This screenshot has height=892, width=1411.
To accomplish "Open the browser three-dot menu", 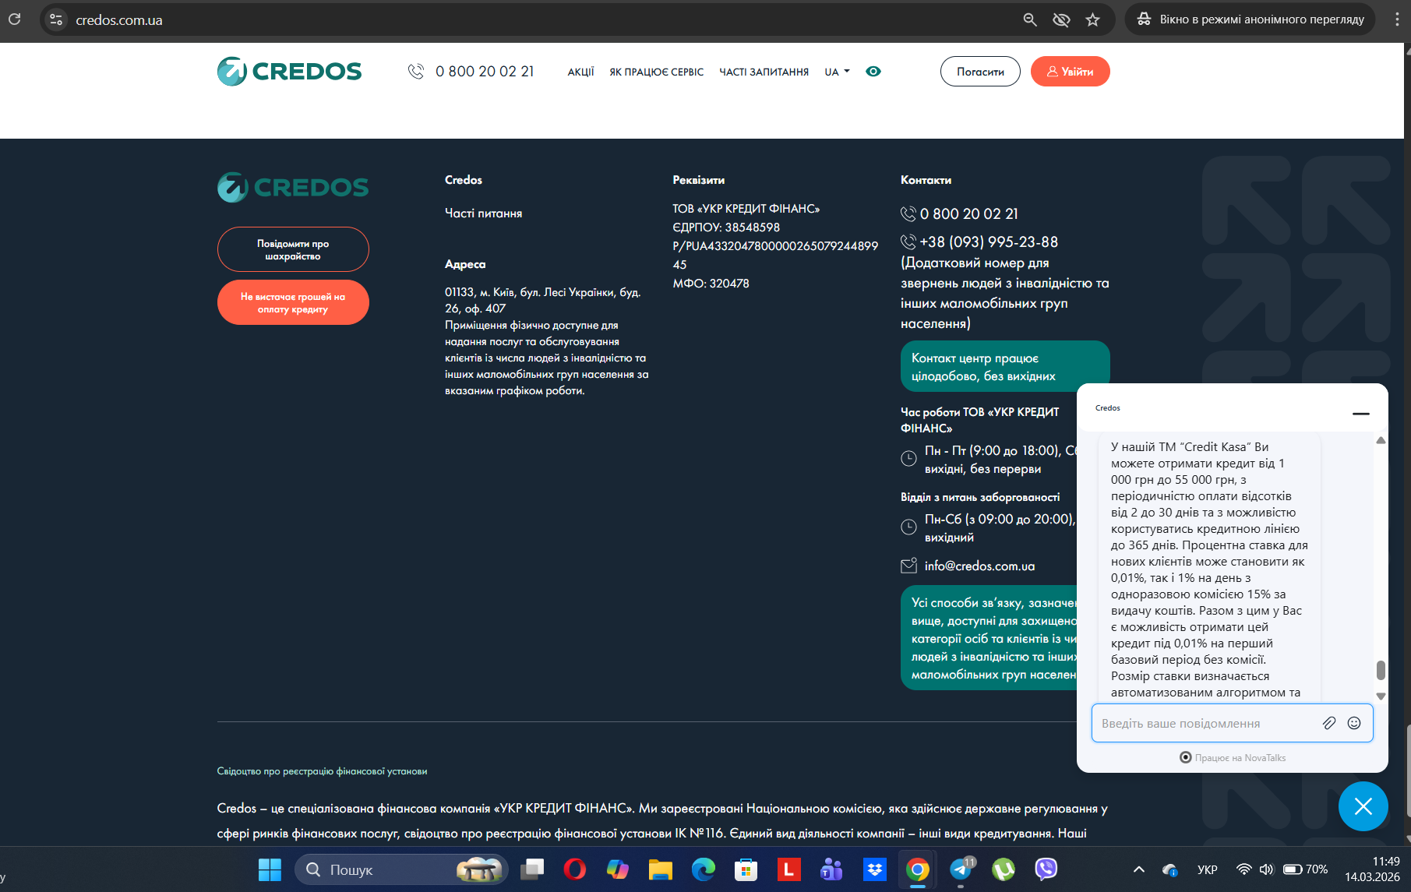I will 1397,19.
